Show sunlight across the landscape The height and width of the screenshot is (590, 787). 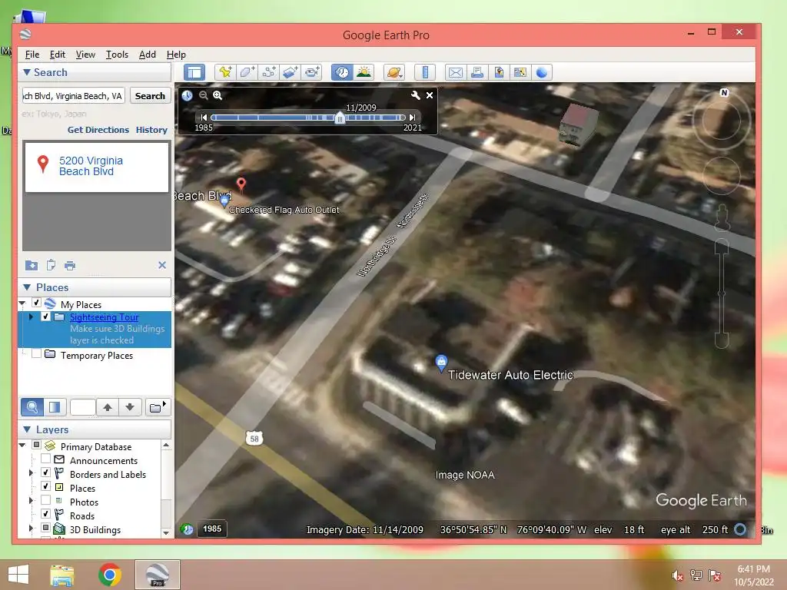pos(364,72)
